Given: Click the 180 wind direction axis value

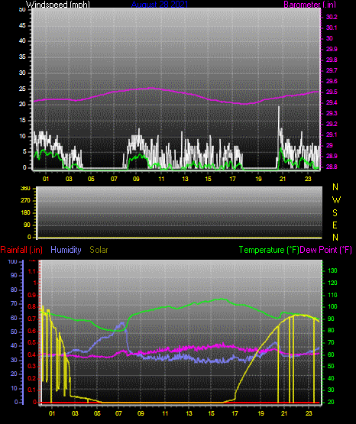Looking at the screenshot, I should coord(25,213).
